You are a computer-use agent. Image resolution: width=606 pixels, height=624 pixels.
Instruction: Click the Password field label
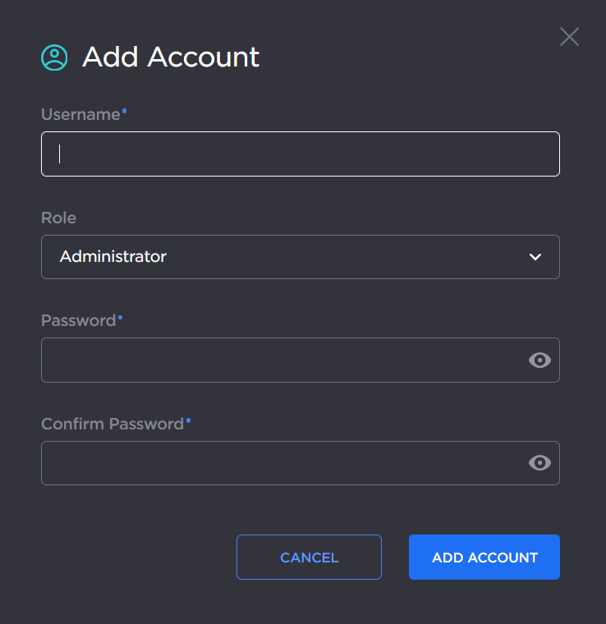(x=78, y=321)
